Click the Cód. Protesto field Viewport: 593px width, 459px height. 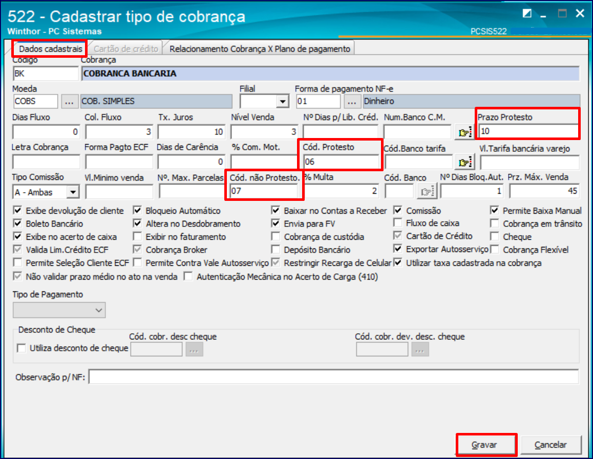tap(341, 162)
